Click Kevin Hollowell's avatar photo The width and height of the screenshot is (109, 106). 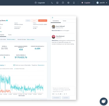coord(53,27)
